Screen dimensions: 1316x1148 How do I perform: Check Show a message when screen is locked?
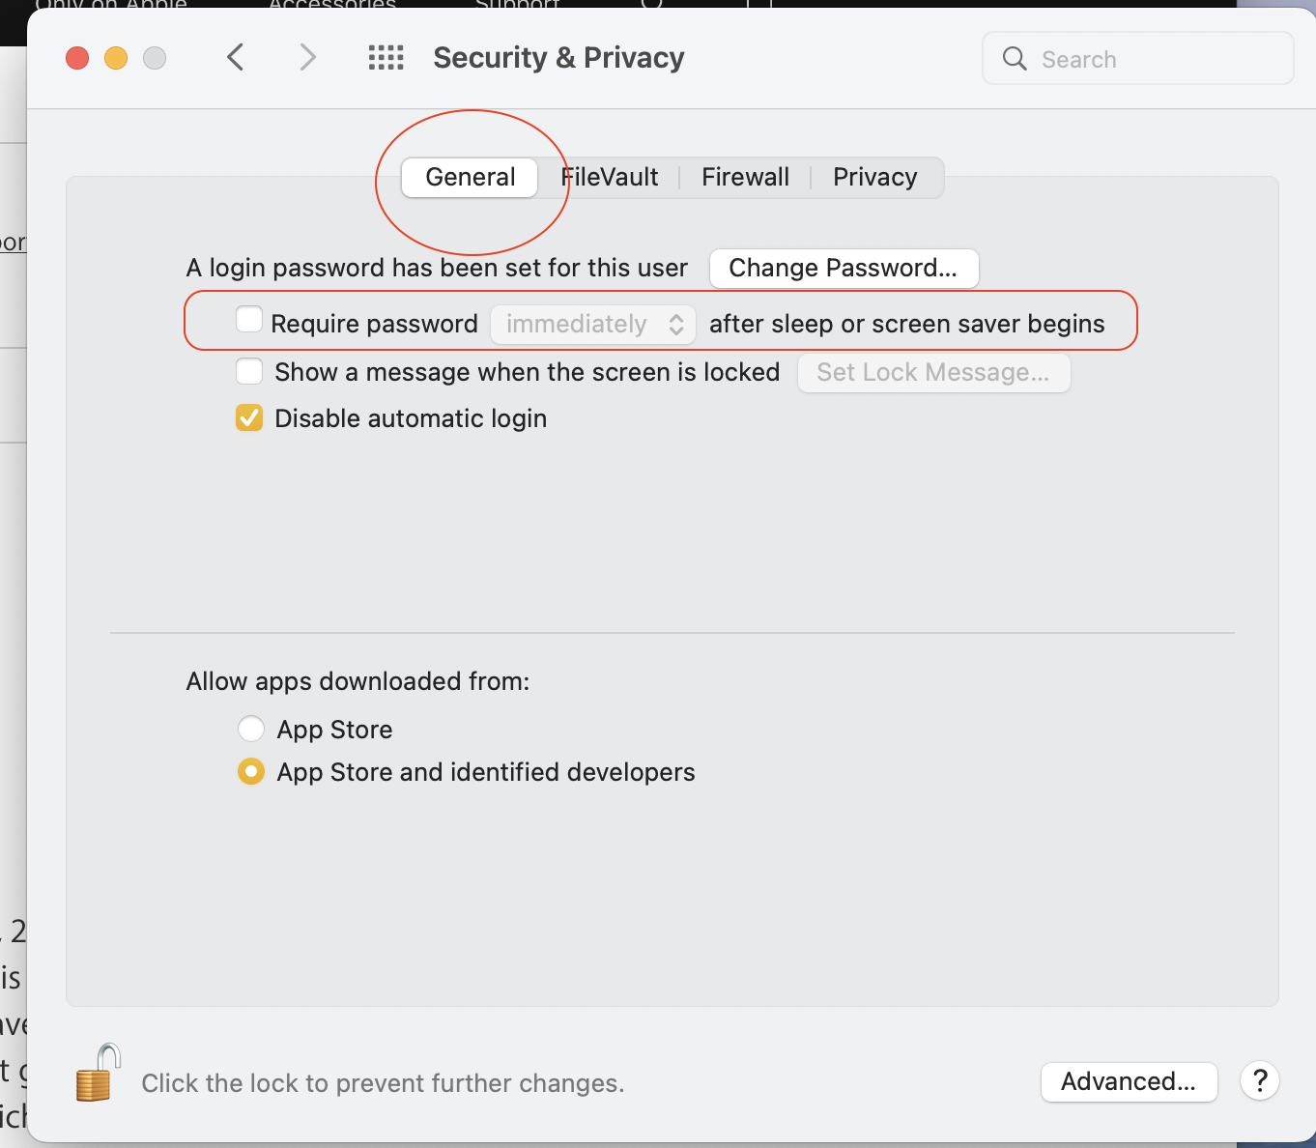tap(249, 371)
